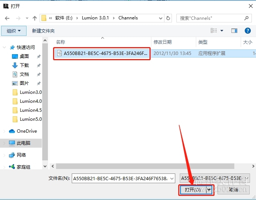Click the 打开(O) button
The width and height of the screenshot is (256, 200).
coord(193,190)
